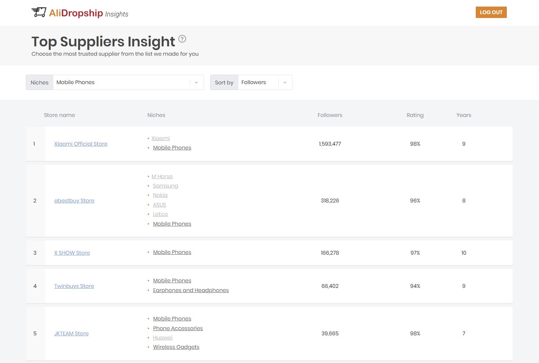Click the Huawei niche link
The image size is (539, 363).
coord(162,338)
